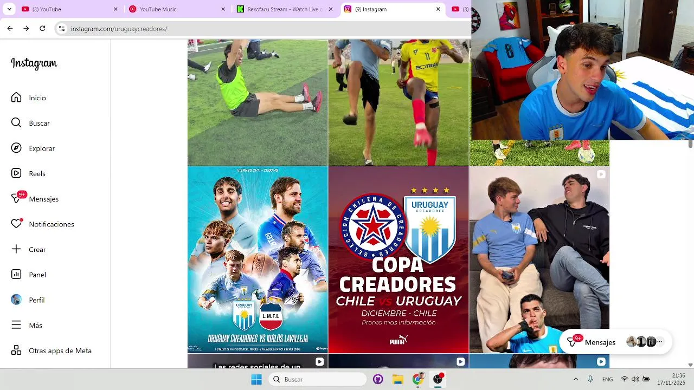
Task: Click the browser forward arrow
Action: pyautogui.click(x=26, y=28)
